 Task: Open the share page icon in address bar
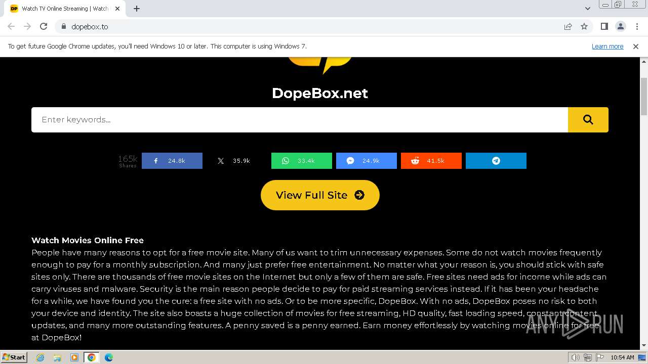[x=568, y=26]
